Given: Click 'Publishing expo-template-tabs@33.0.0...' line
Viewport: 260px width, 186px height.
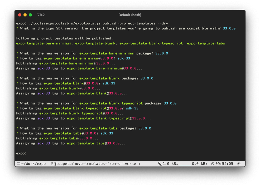Looking at the screenshot, I should (57, 138).
